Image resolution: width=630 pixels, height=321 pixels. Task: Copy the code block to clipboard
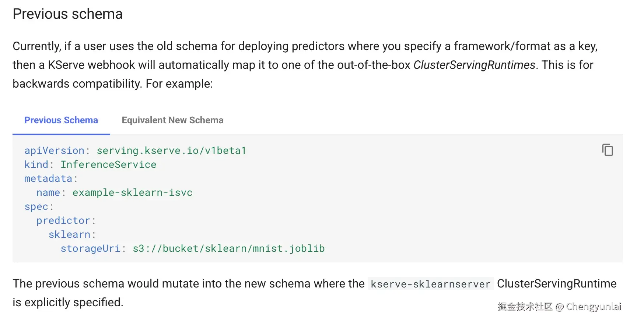click(x=607, y=150)
